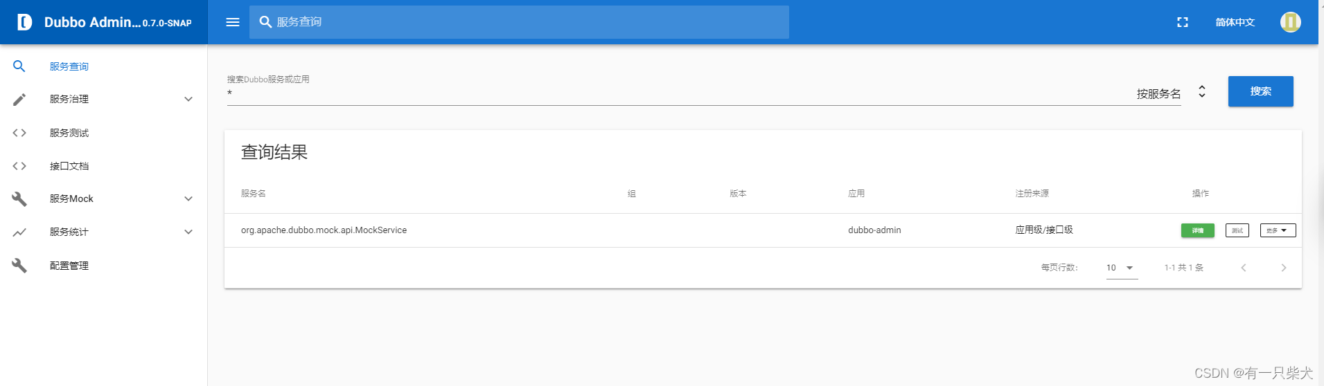This screenshot has width=1324, height=386.
Task: Click the pencil icon for 服务治理
Action: pos(19,100)
